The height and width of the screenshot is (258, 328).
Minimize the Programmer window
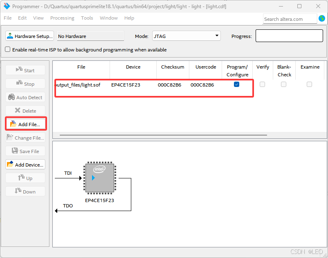pos(281,6)
